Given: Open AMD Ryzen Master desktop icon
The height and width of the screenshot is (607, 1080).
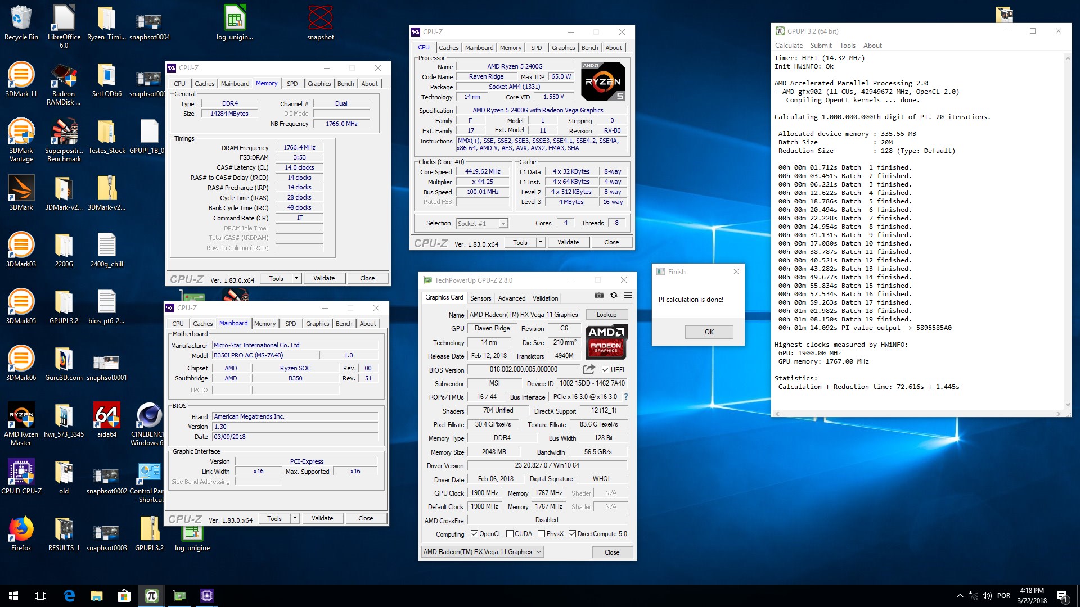Looking at the screenshot, I should pyautogui.click(x=21, y=424).
